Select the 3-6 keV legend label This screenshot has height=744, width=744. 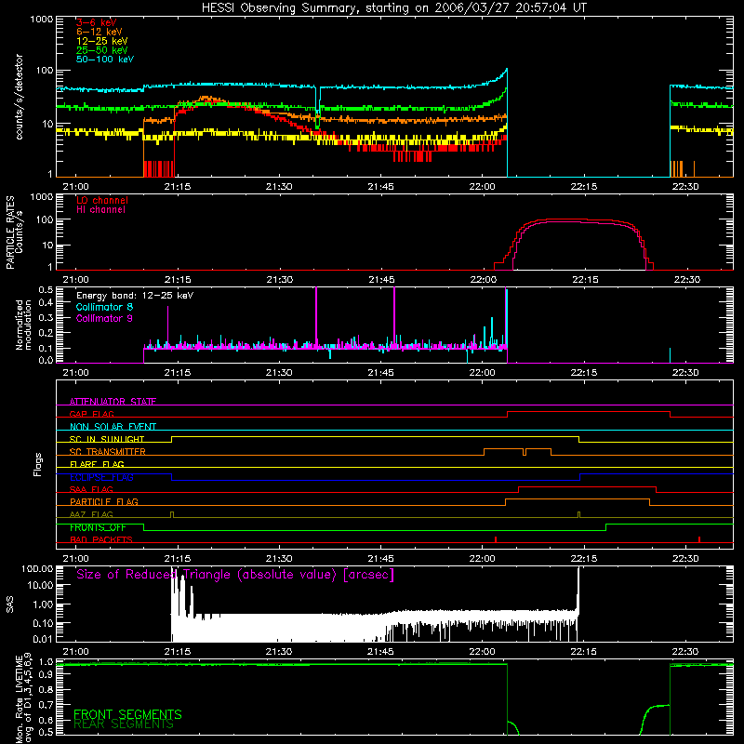pos(97,22)
